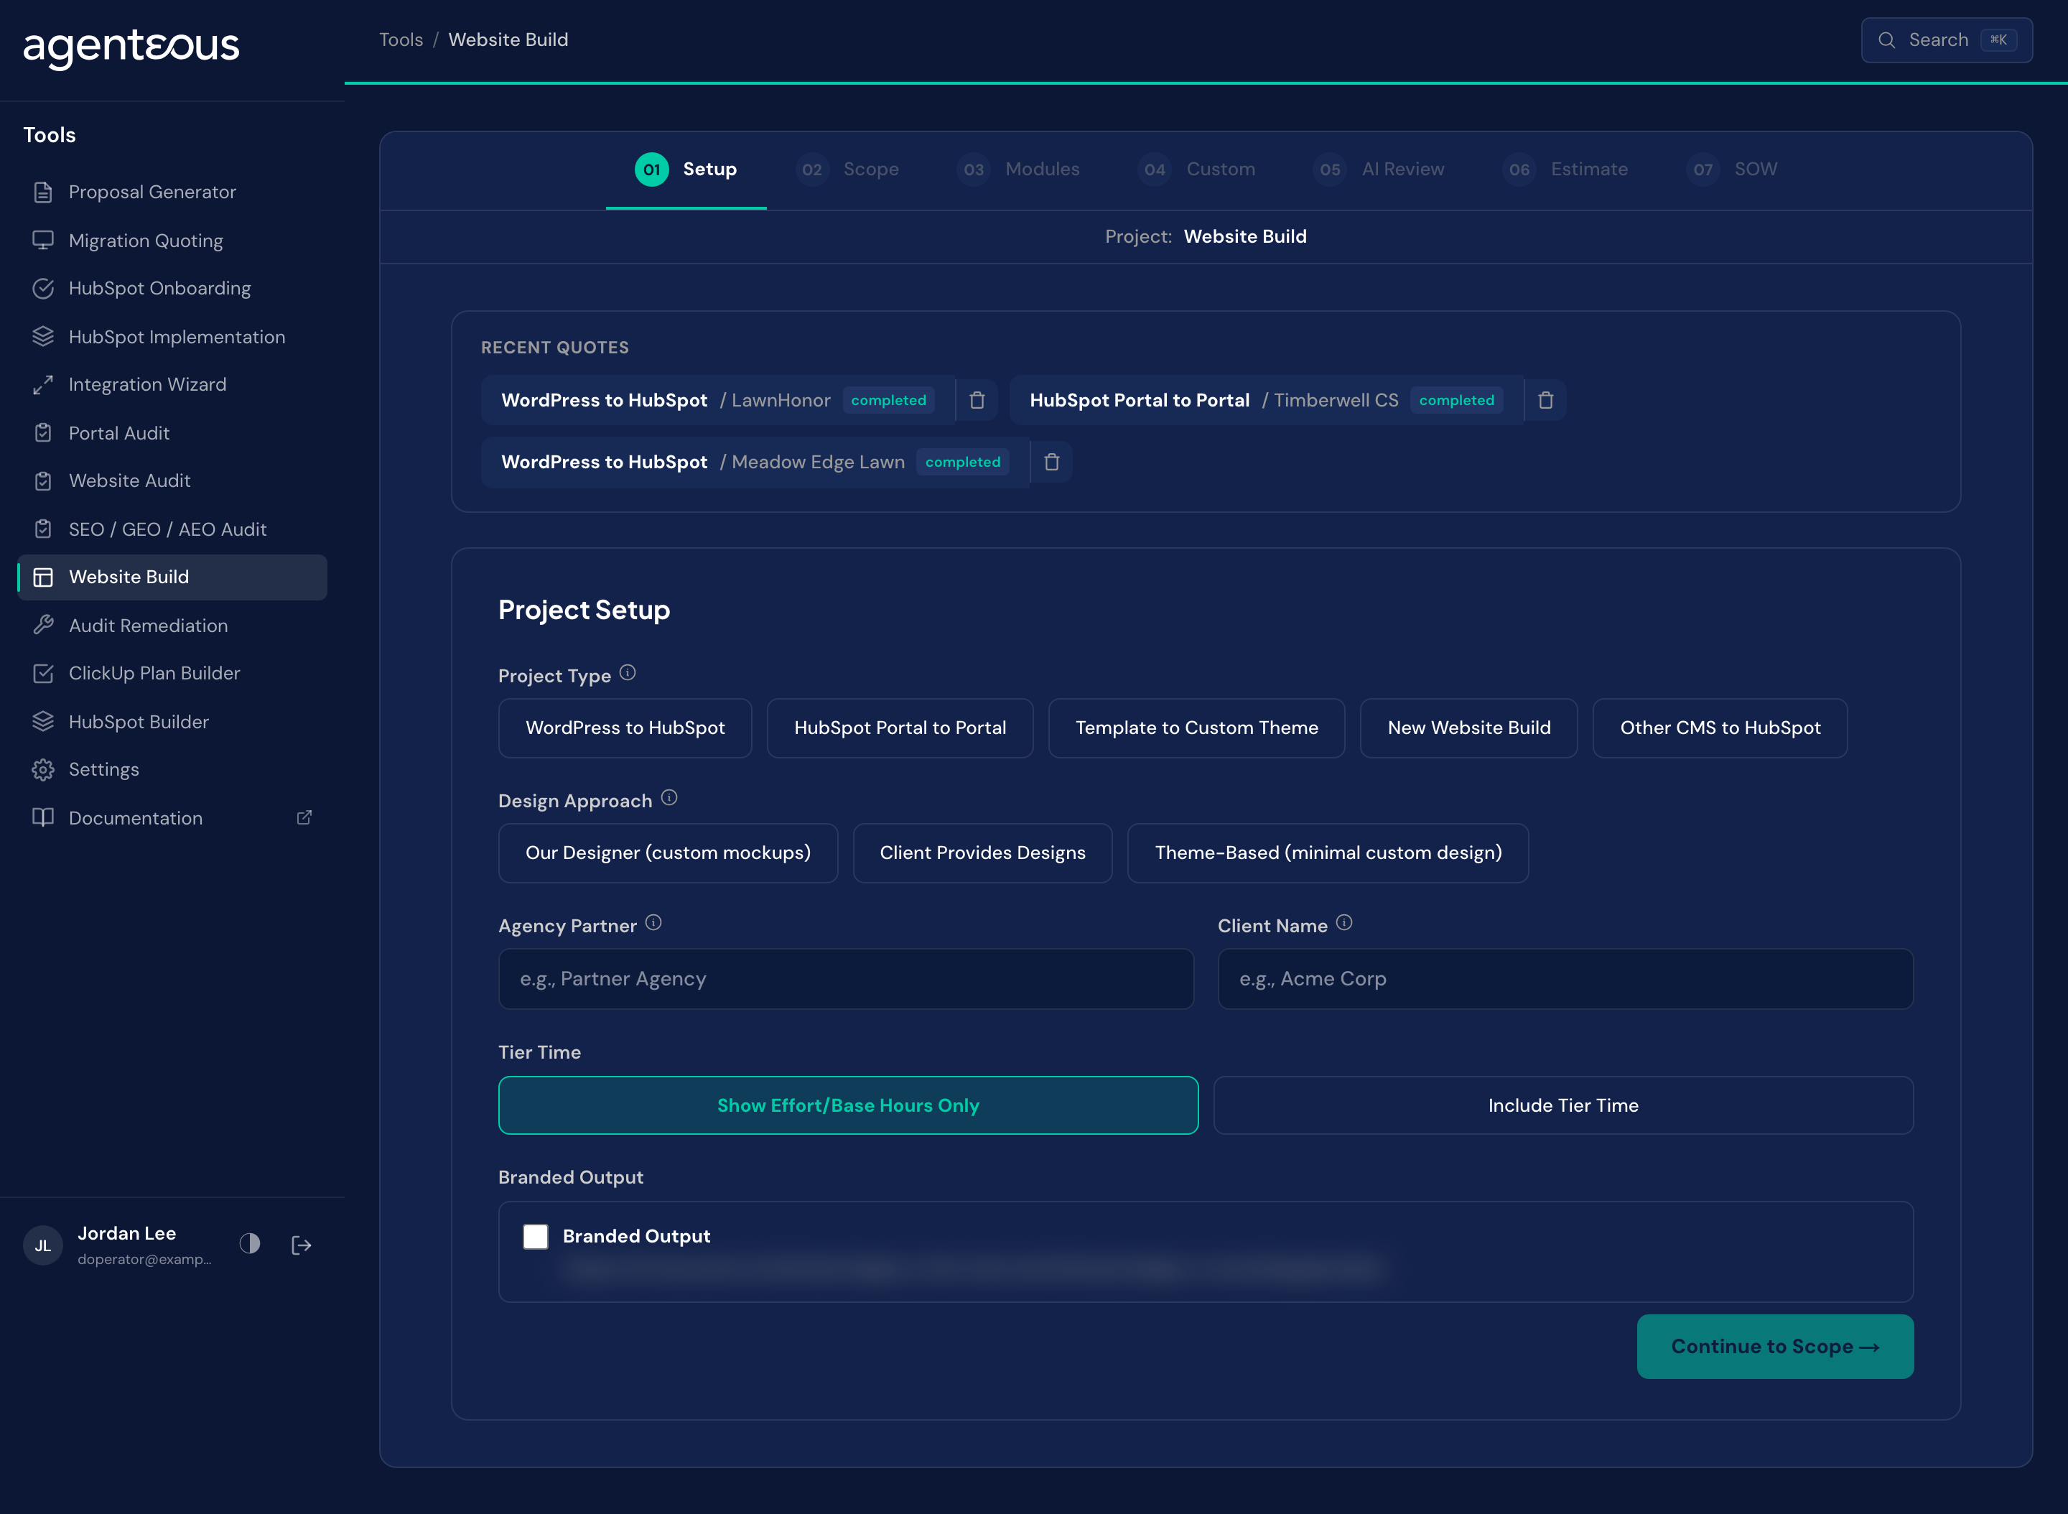Open the Proposal Generator tool

tap(172, 192)
